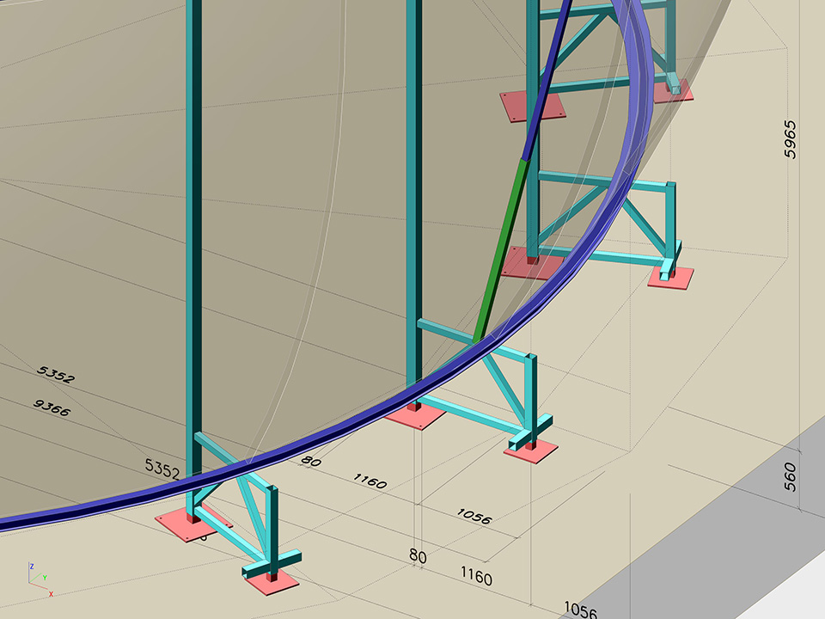Viewport: 825px width, 619px height.
Task: Click the italic 1056 dimension text
Action: click(473, 516)
